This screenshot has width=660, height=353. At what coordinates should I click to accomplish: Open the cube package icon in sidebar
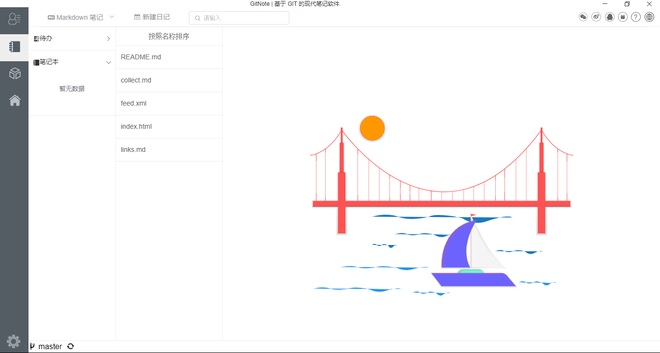[x=14, y=73]
